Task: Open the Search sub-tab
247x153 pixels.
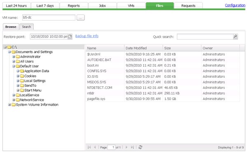Action: click(26, 27)
